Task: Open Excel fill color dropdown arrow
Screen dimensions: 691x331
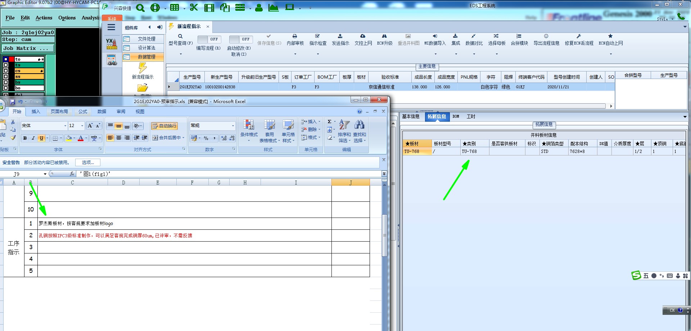Action: (x=74, y=138)
